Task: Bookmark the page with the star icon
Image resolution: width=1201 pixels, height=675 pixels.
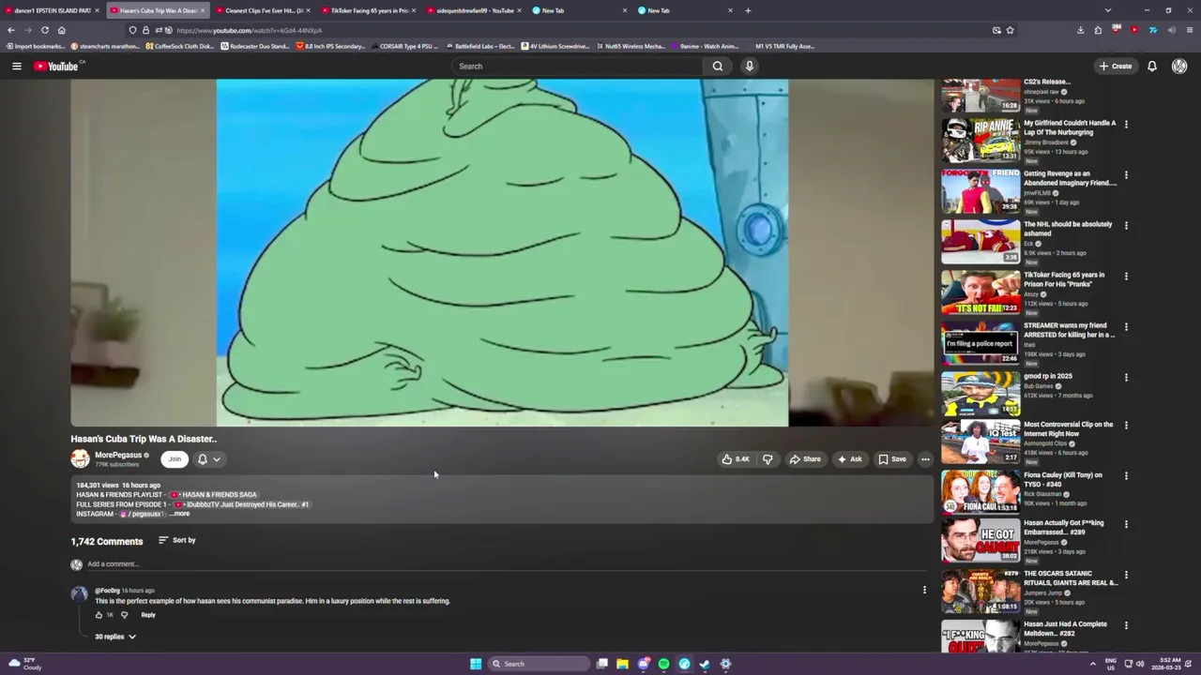Action: tap(1010, 30)
